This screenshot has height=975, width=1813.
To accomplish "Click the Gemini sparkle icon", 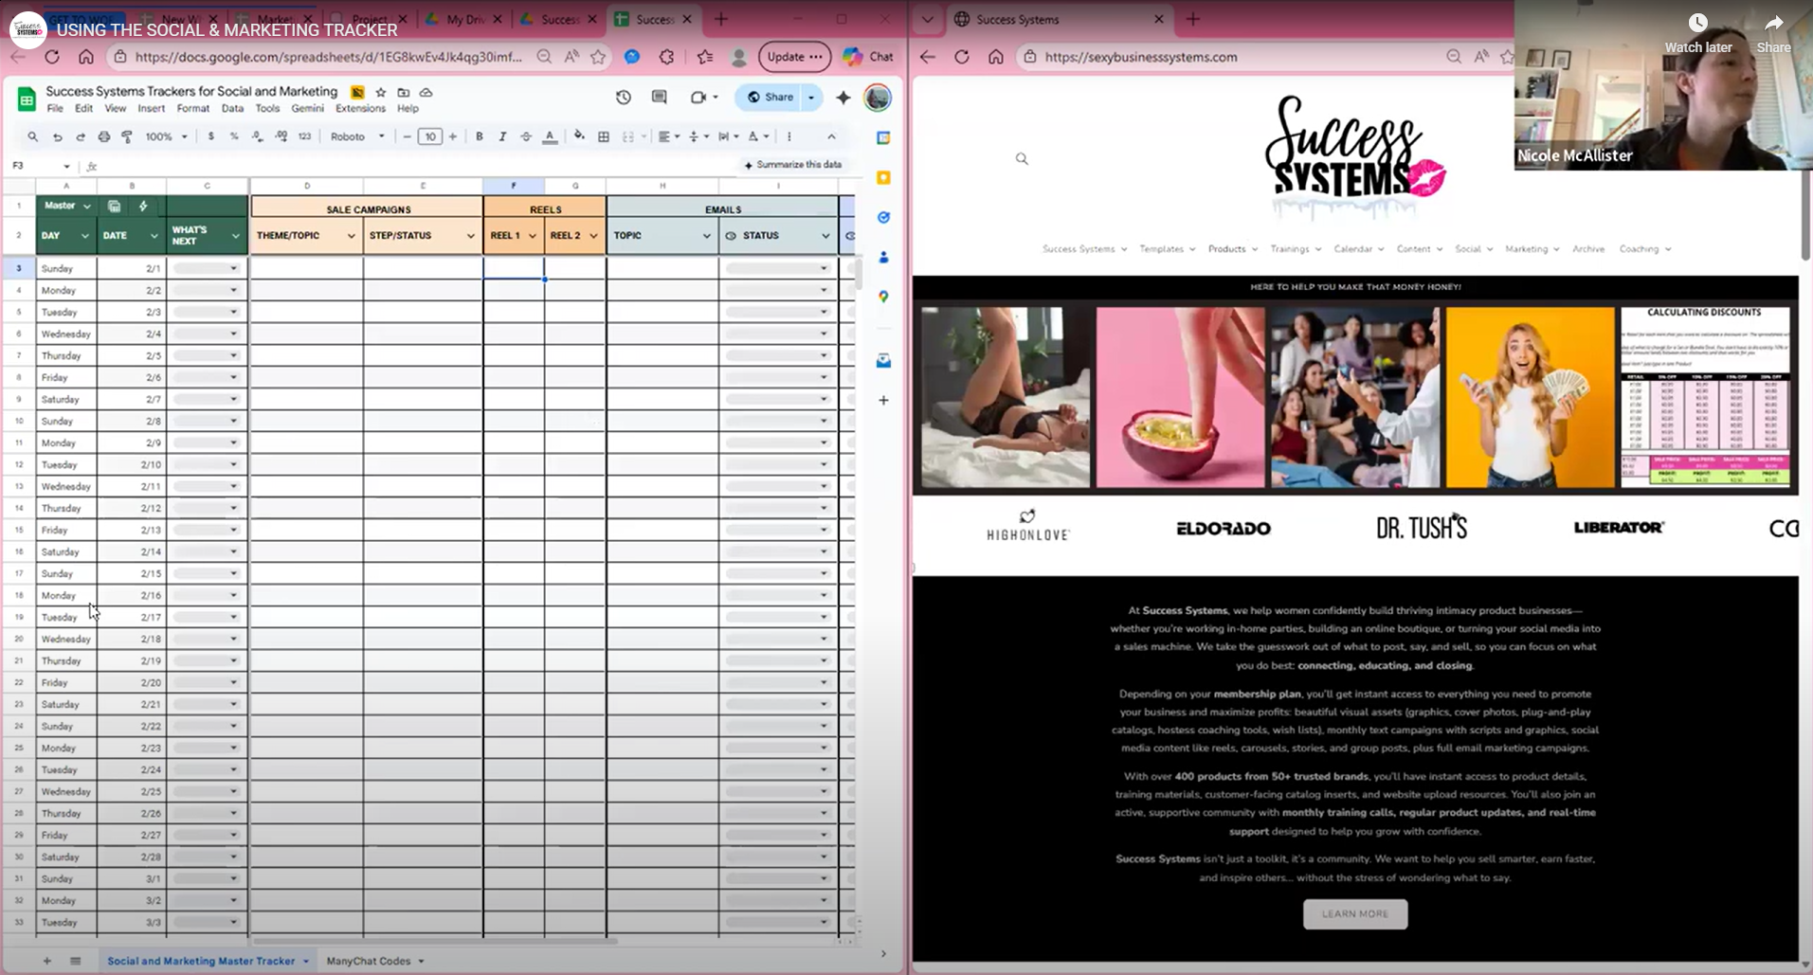I will [x=843, y=97].
